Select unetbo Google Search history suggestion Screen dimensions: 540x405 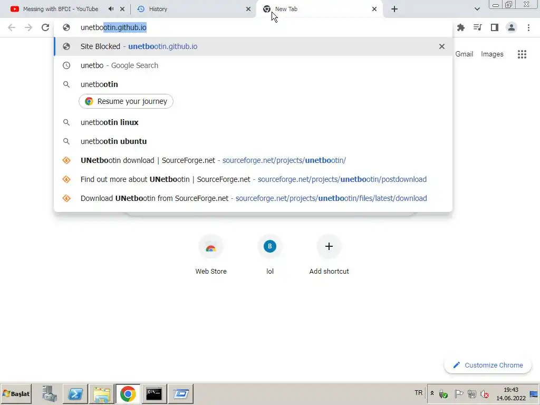point(253,65)
